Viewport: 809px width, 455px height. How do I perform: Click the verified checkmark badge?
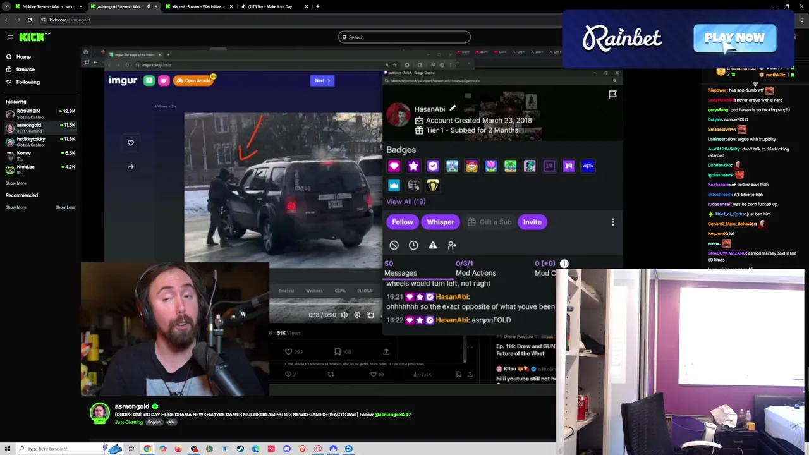(x=433, y=166)
